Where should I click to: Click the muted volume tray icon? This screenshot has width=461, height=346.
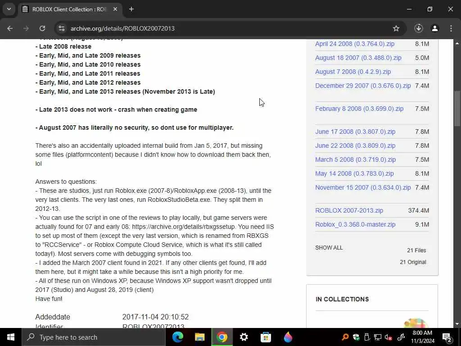click(x=389, y=337)
